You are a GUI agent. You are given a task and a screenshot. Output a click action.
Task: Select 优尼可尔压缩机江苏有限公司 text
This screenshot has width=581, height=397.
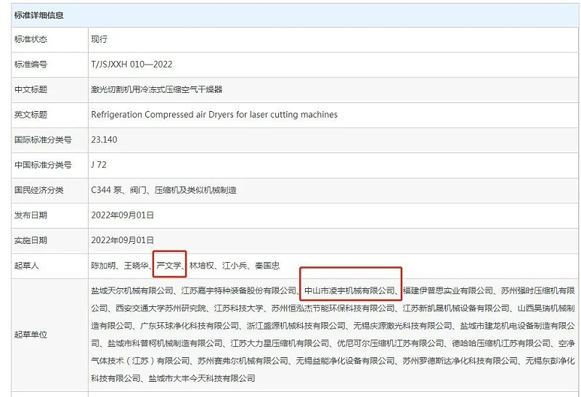(391, 343)
